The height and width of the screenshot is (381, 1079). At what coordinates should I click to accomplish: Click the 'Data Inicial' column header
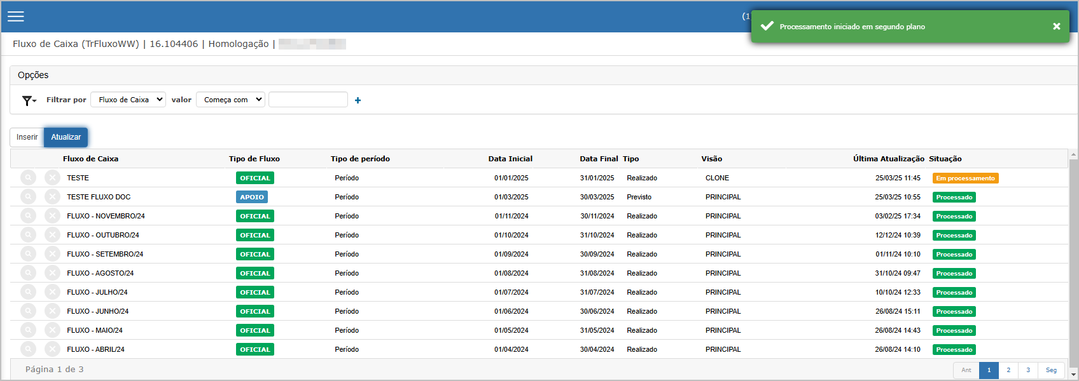click(510, 159)
